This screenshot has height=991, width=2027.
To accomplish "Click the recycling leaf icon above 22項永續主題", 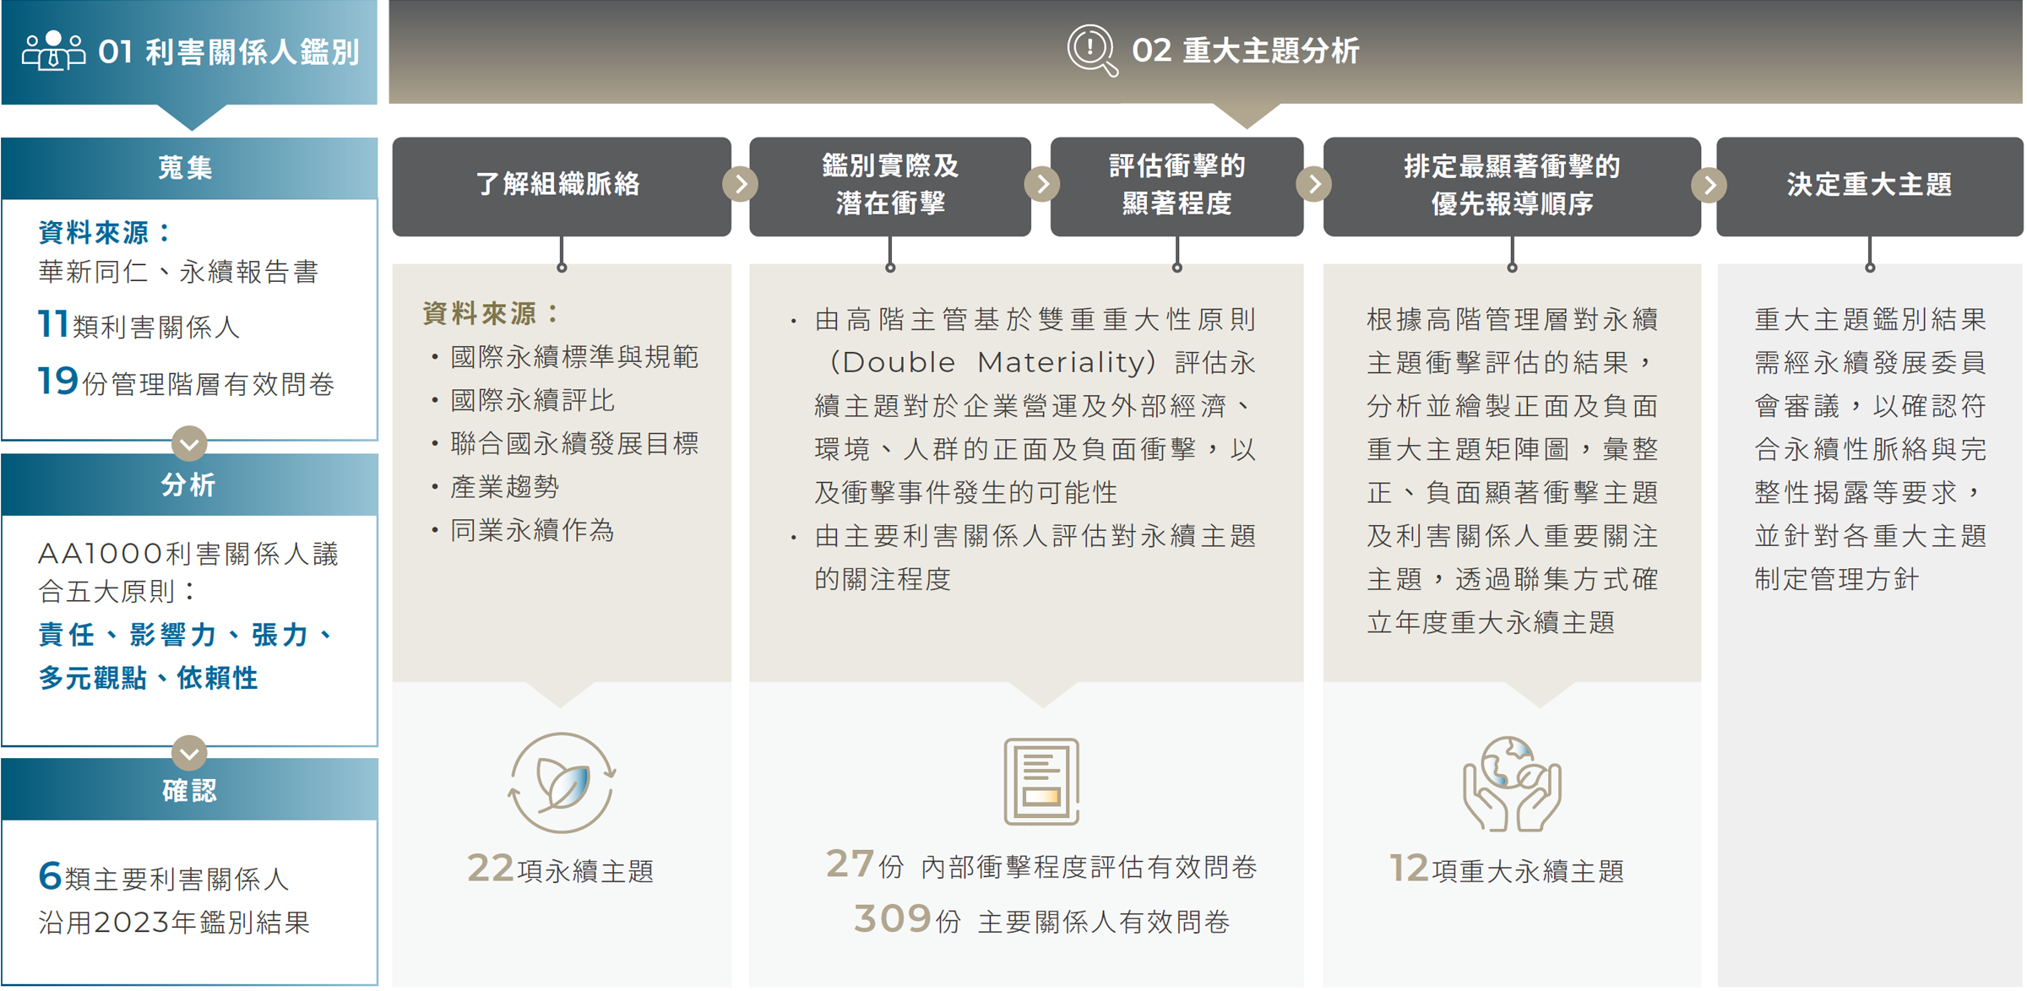I will pyautogui.click(x=562, y=784).
